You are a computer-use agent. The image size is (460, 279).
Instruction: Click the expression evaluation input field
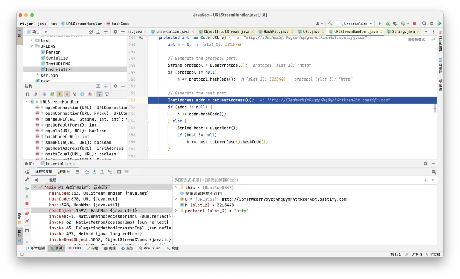coord(297,180)
